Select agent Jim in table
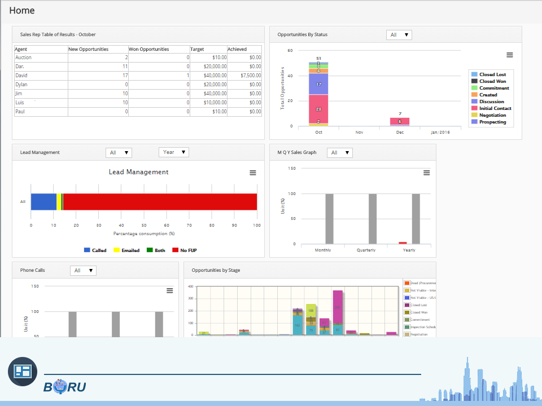 tap(19, 93)
